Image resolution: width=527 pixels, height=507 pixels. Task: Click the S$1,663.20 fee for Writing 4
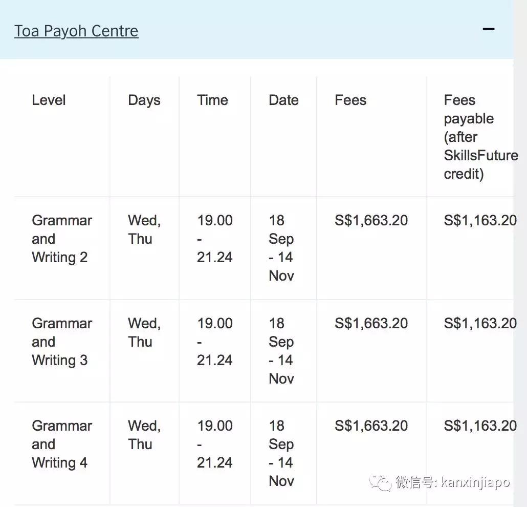point(371,426)
